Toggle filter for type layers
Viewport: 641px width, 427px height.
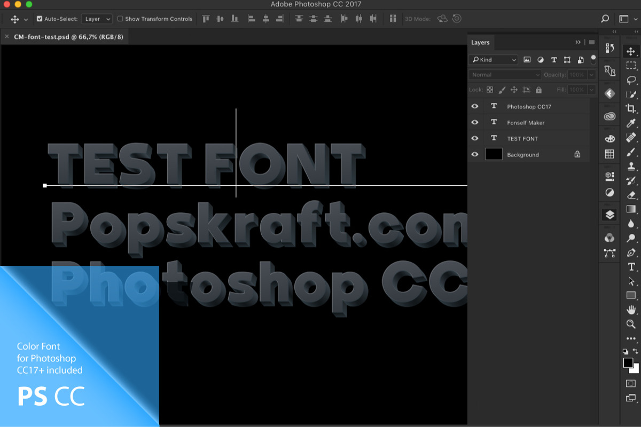554,60
